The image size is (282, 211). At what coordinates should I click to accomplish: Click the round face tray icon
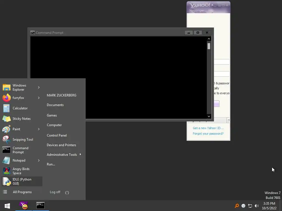pyautogui.click(x=243, y=206)
